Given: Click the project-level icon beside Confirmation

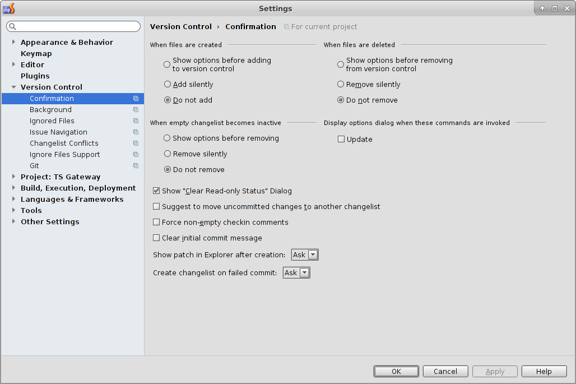Looking at the screenshot, I should click(136, 99).
